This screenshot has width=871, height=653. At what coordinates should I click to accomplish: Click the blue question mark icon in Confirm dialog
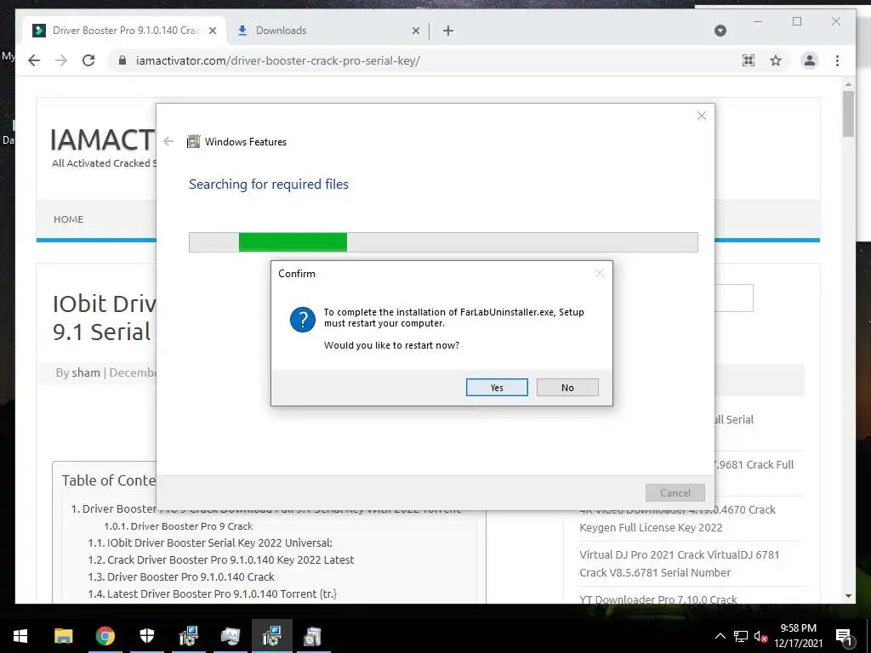coord(303,320)
